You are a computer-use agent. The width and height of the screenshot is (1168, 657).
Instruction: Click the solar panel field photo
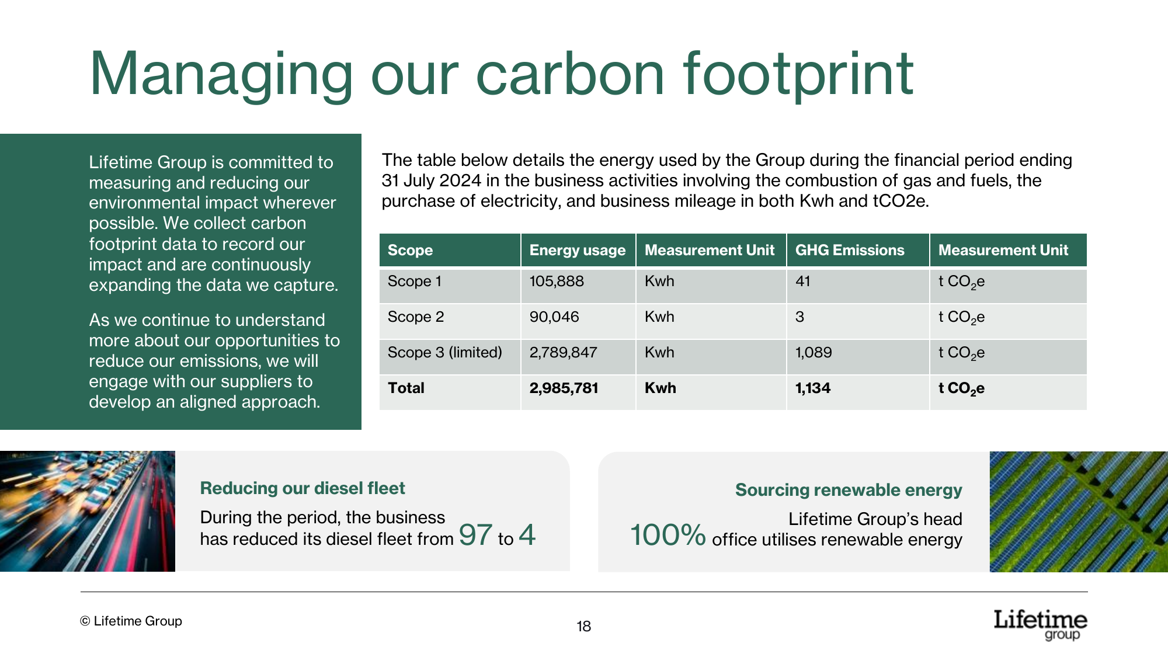tap(1079, 512)
